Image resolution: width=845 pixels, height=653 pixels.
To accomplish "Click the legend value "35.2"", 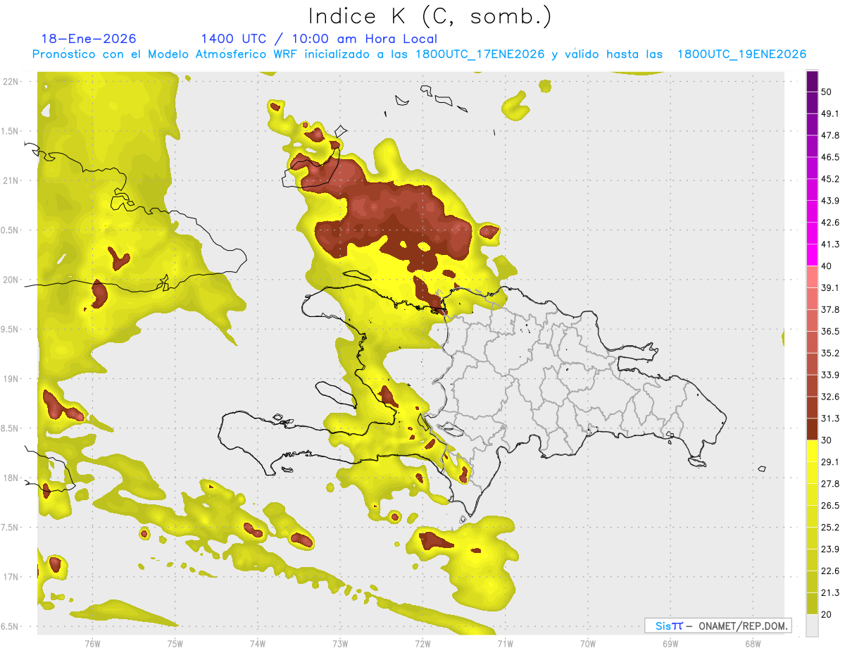I will pos(831,353).
